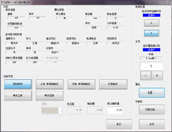Click the 原点偏移量 input field

[x=115, y=110]
